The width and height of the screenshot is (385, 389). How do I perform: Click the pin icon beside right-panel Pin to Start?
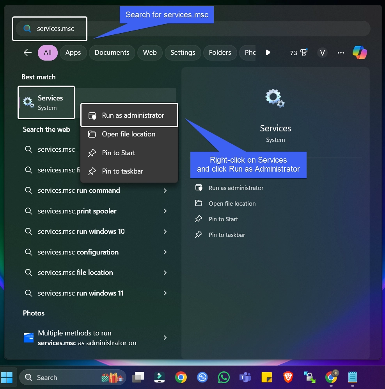coord(199,219)
